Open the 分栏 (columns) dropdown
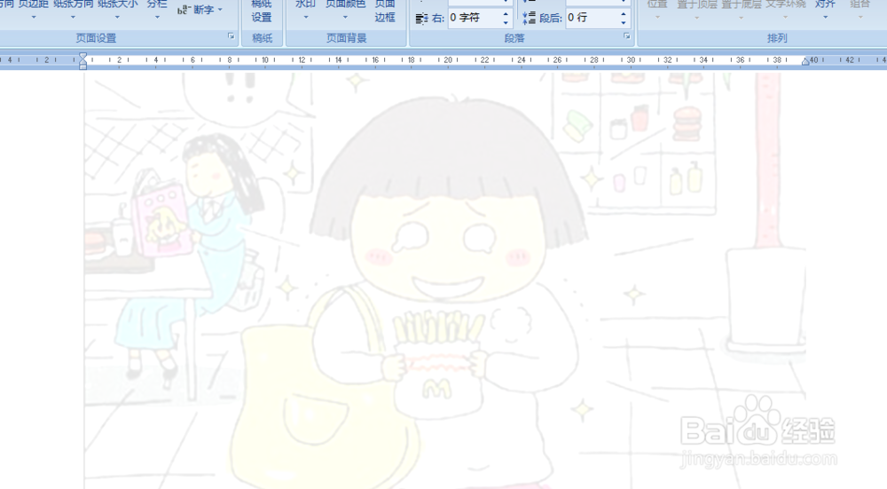887x489 pixels. click(157, 10)
